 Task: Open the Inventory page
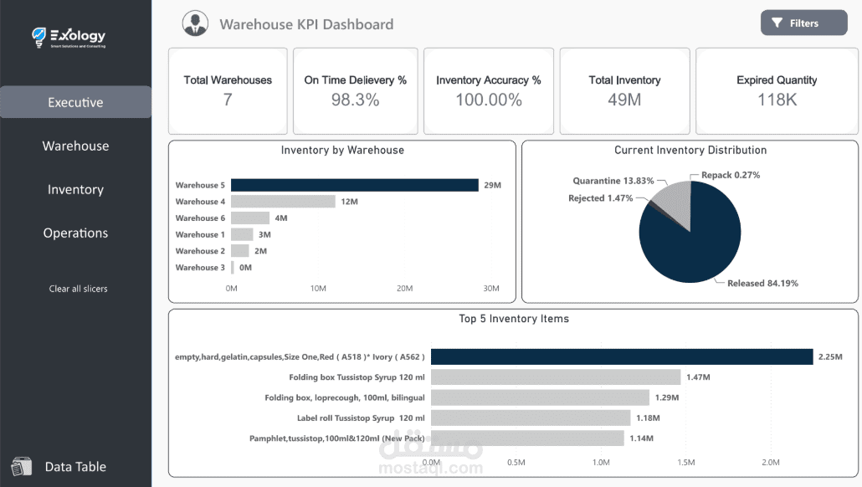click(x=75, y=190)
